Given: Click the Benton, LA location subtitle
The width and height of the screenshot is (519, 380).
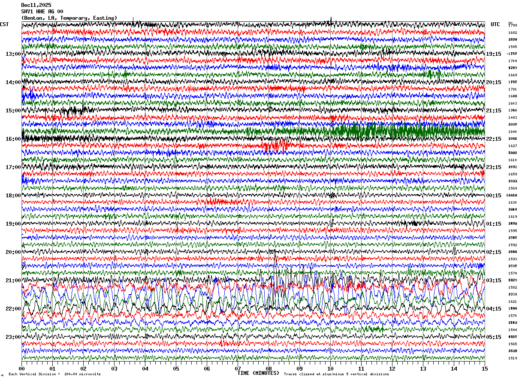Looking at the screenshot, I should [69, 18].
